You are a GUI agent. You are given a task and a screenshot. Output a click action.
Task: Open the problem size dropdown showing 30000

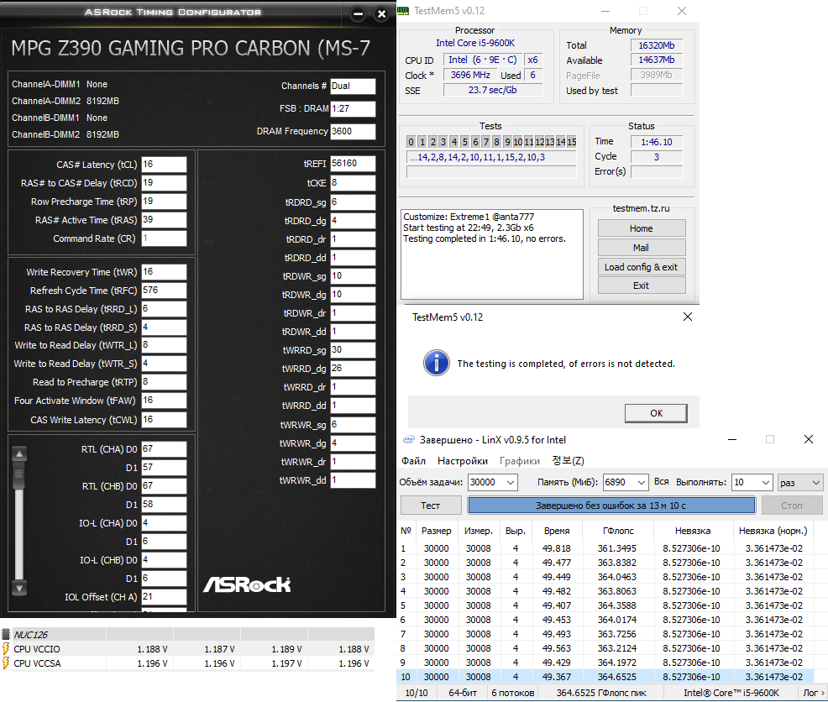tap(510, 482)
